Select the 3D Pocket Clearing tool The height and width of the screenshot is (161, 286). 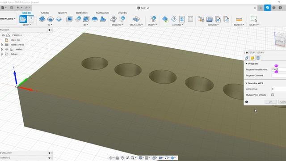(78, 19)
